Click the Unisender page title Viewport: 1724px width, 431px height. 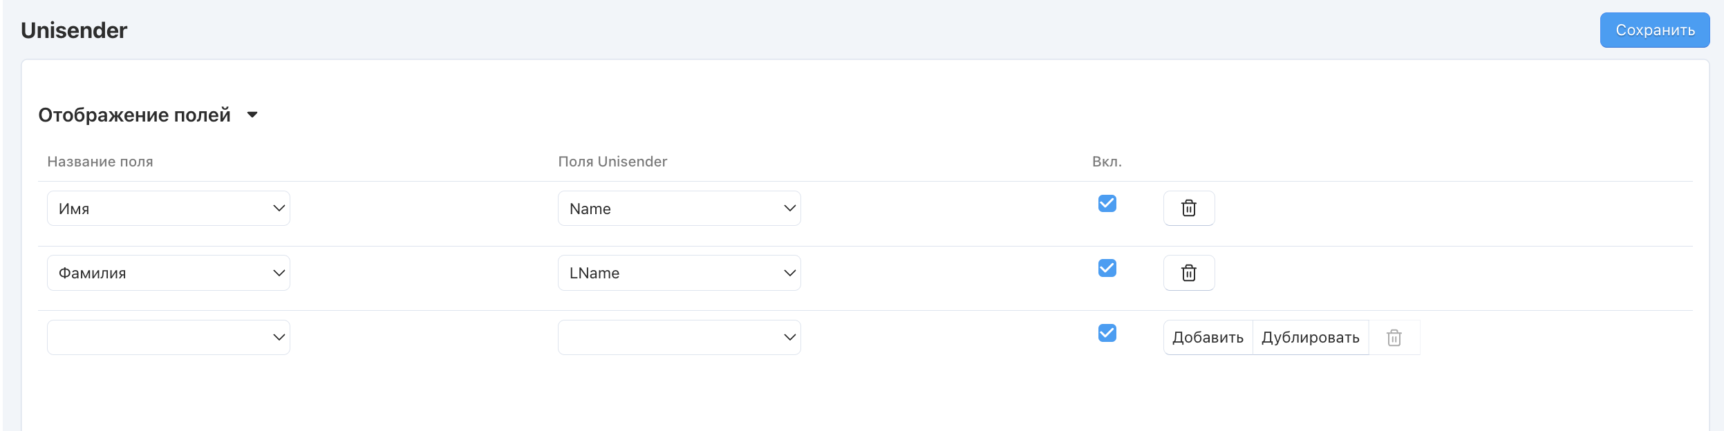(74, 30)
